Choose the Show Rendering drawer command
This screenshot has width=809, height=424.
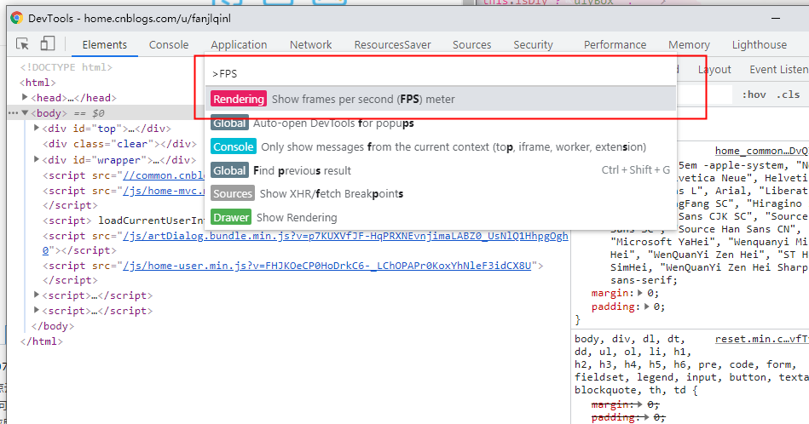click(441, 217)
